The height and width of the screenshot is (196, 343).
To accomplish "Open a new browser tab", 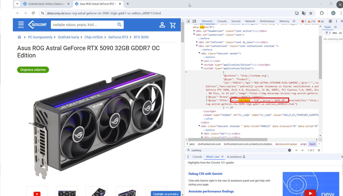I will pyautogui.click(x=128, y=4).
